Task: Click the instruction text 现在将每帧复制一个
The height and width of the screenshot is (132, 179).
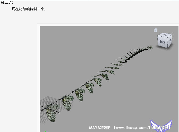Action: coord(29,9)
